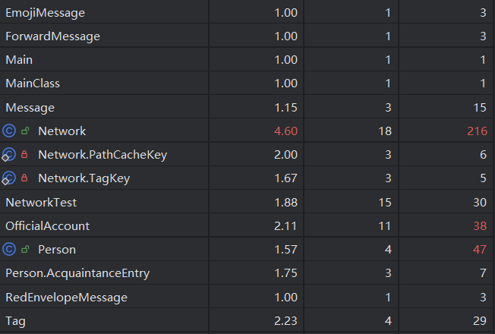Click the red 216 metric value
The image size is (495, 334).
point(477,131)
